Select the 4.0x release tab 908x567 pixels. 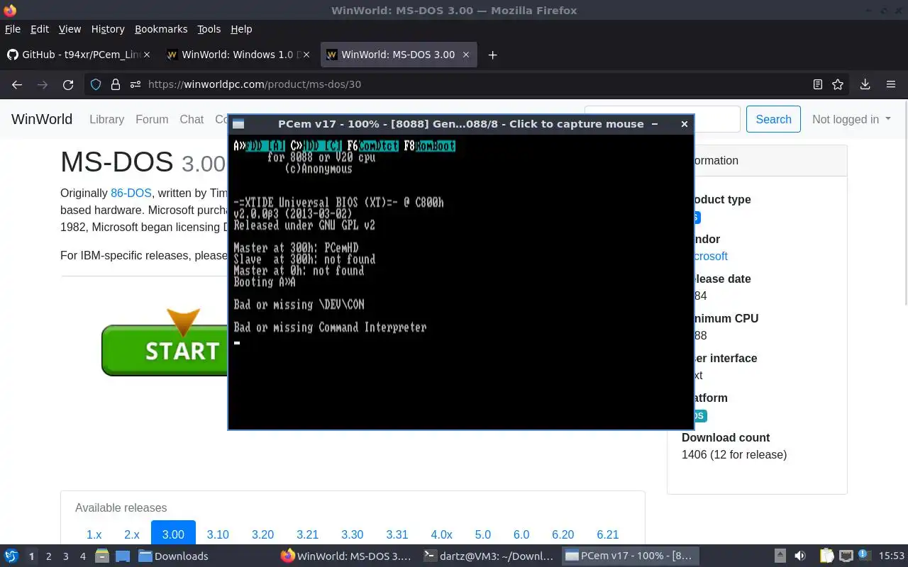[x=441, y=534]
